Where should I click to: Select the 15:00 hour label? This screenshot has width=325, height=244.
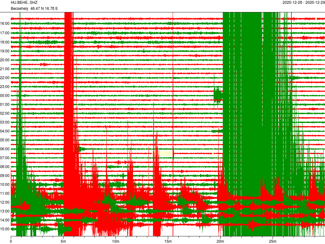click(5, 229)
